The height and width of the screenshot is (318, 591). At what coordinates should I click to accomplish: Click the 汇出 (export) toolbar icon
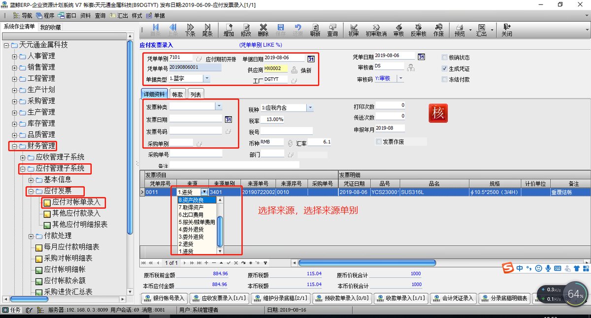tap(481, 30)
